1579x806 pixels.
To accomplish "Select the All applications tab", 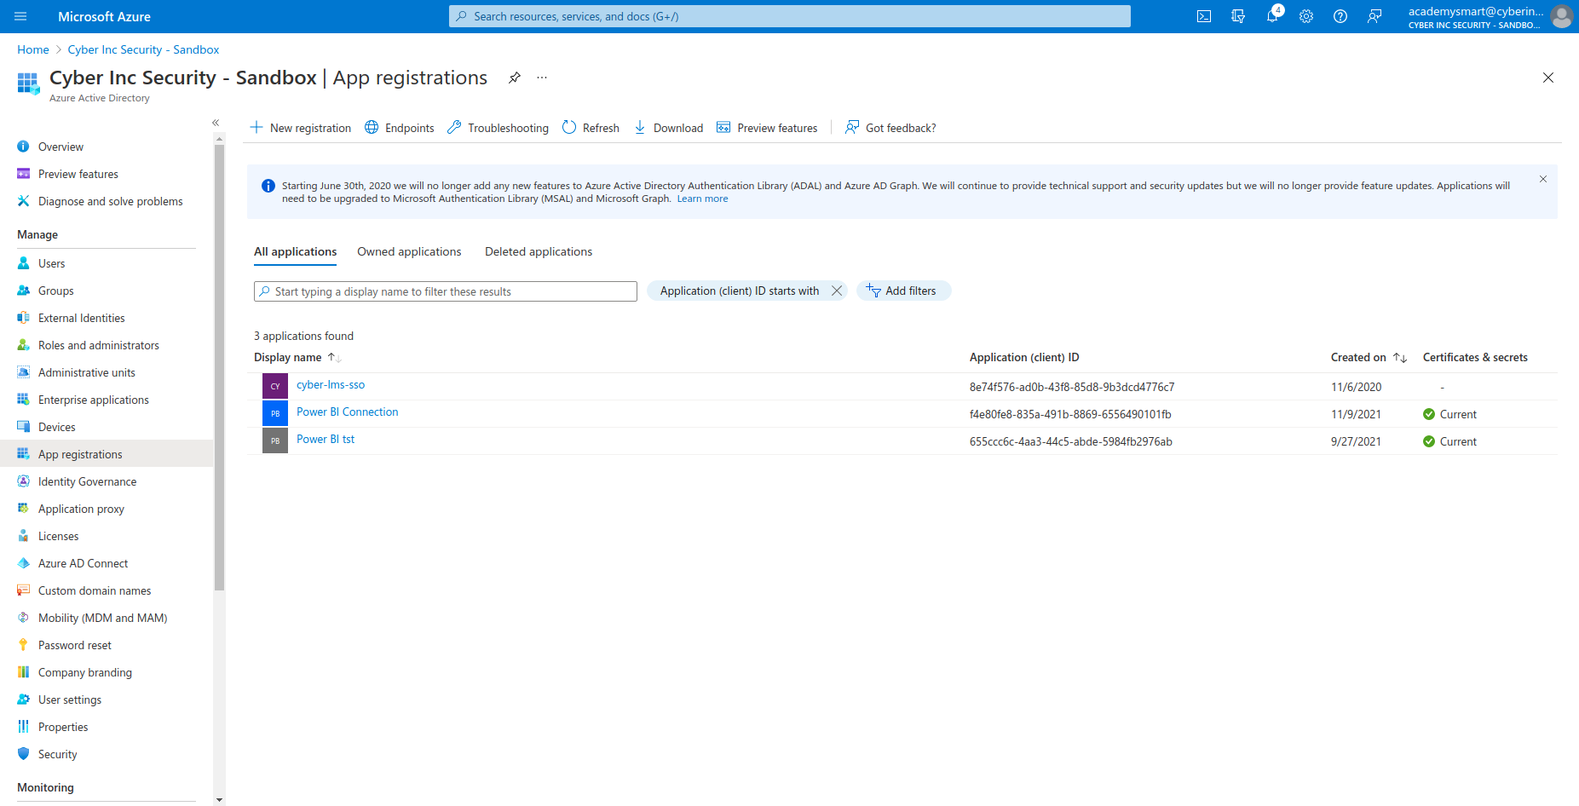I will [x=295, y=251].
